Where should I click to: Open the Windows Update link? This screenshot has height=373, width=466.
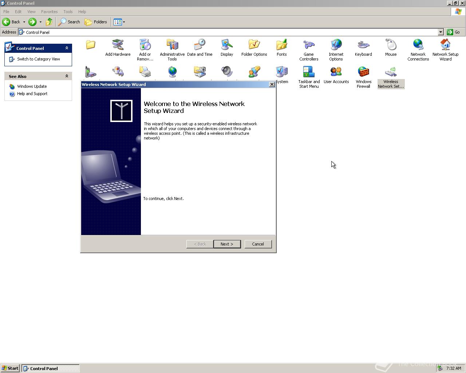(x=32, y=86)
